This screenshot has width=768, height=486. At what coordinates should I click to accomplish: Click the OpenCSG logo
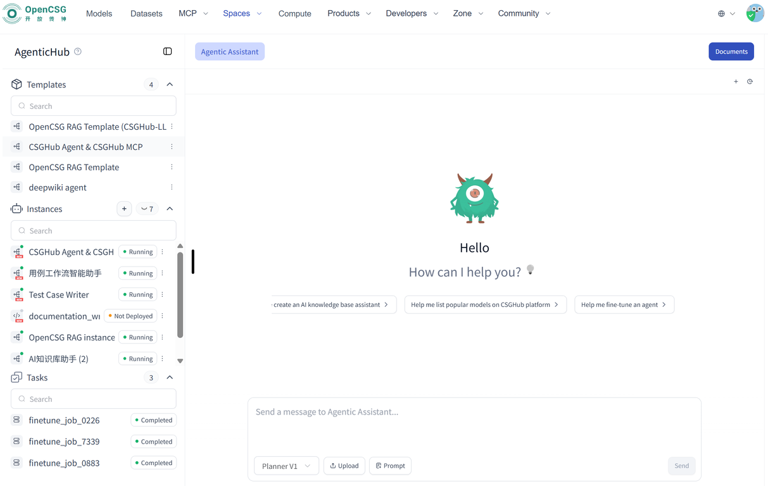[x=35, y=13]
